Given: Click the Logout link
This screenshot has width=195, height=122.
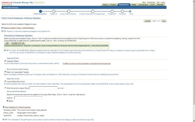Looking at the screenshot, I should [x=163, y=2].
